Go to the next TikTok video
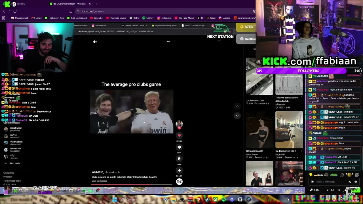The height and width of the screenshot is (204, 363). [x=237, y=116]
